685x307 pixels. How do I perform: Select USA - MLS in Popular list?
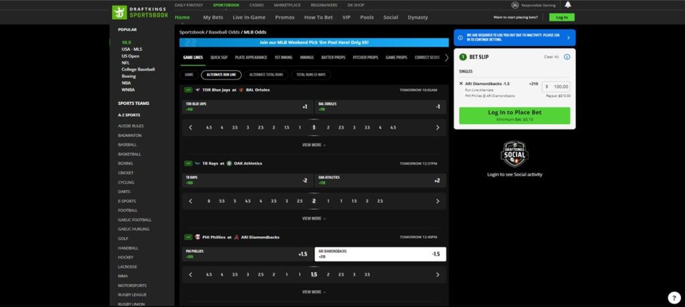132,49
